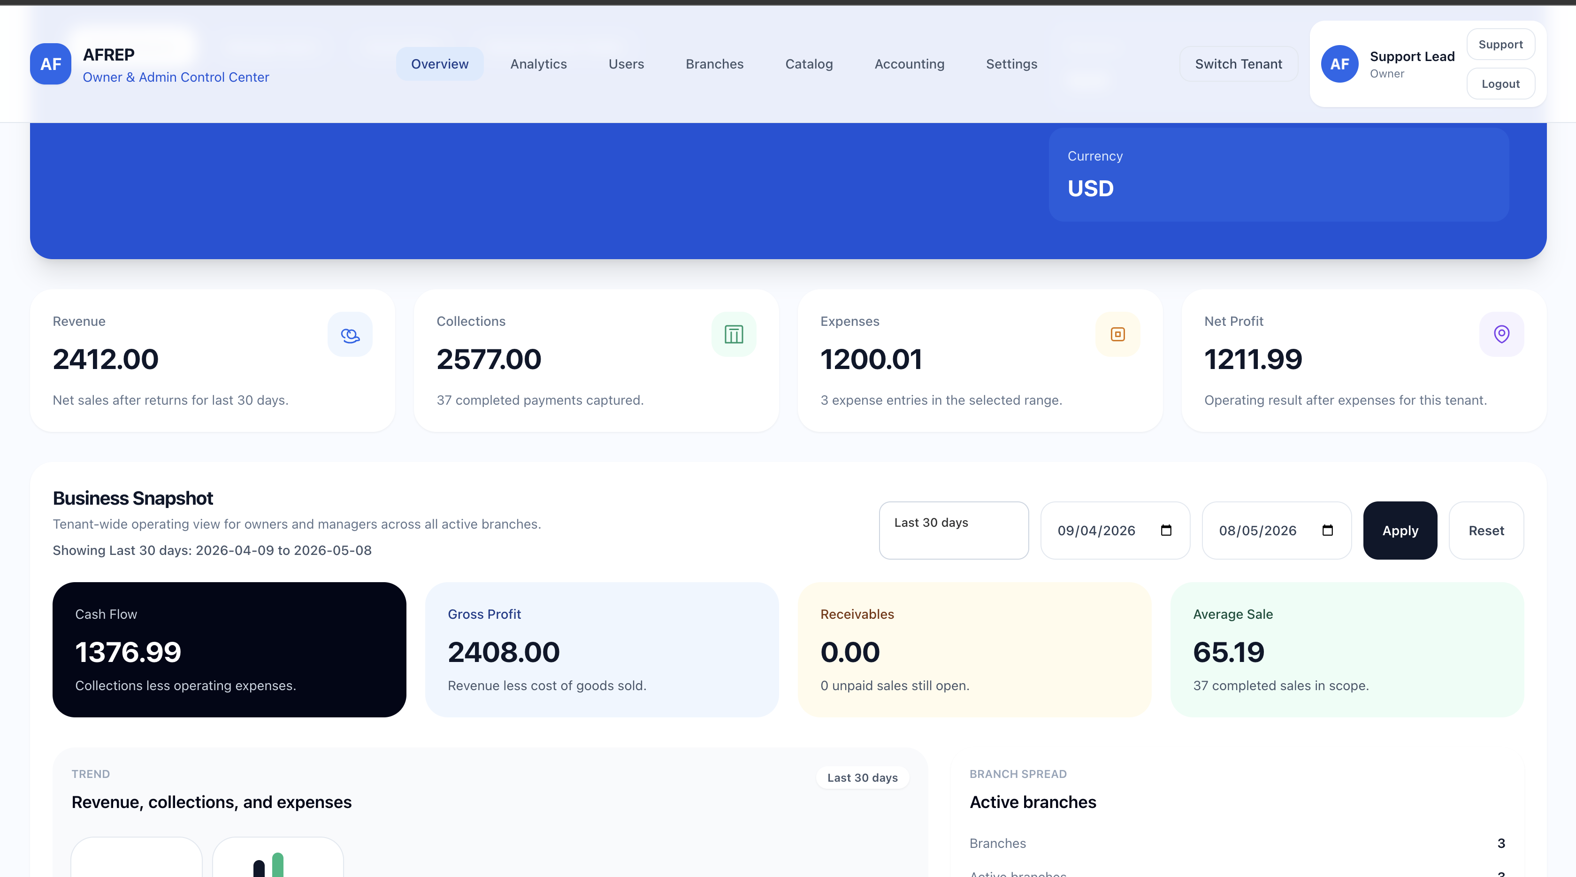Screen dimensions: 1576x877
Task: Click the Average Sale card
Action: click(x=1346, y=649)
